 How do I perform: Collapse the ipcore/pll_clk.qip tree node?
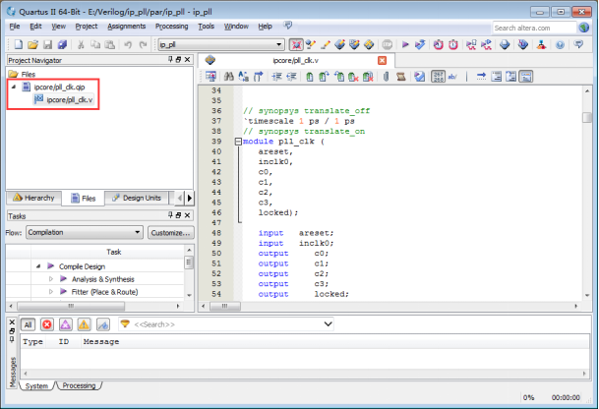coord(14,88)
